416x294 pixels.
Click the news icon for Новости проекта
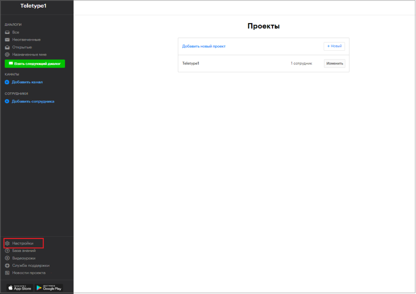coord(7,273)
